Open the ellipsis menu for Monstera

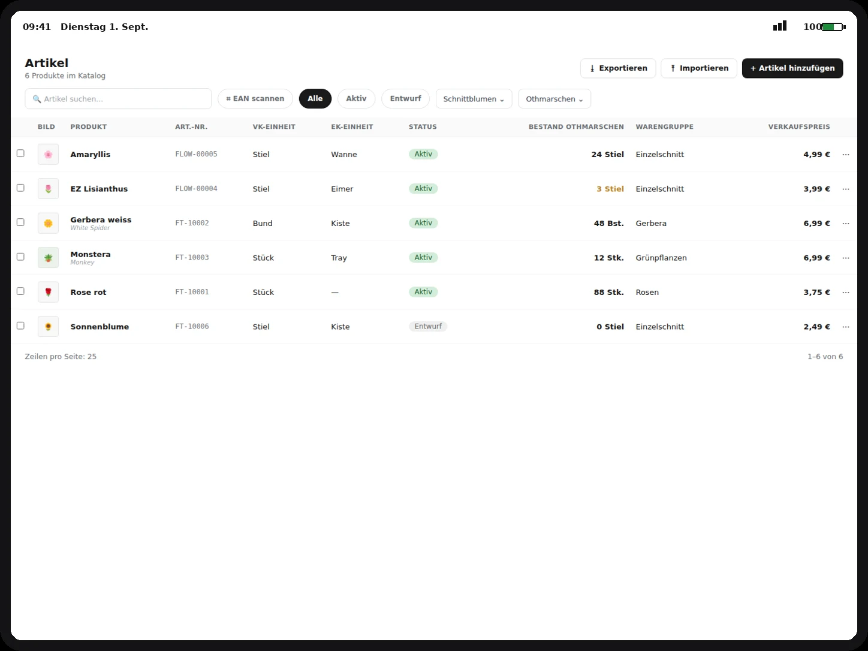(x=846, y=258)
